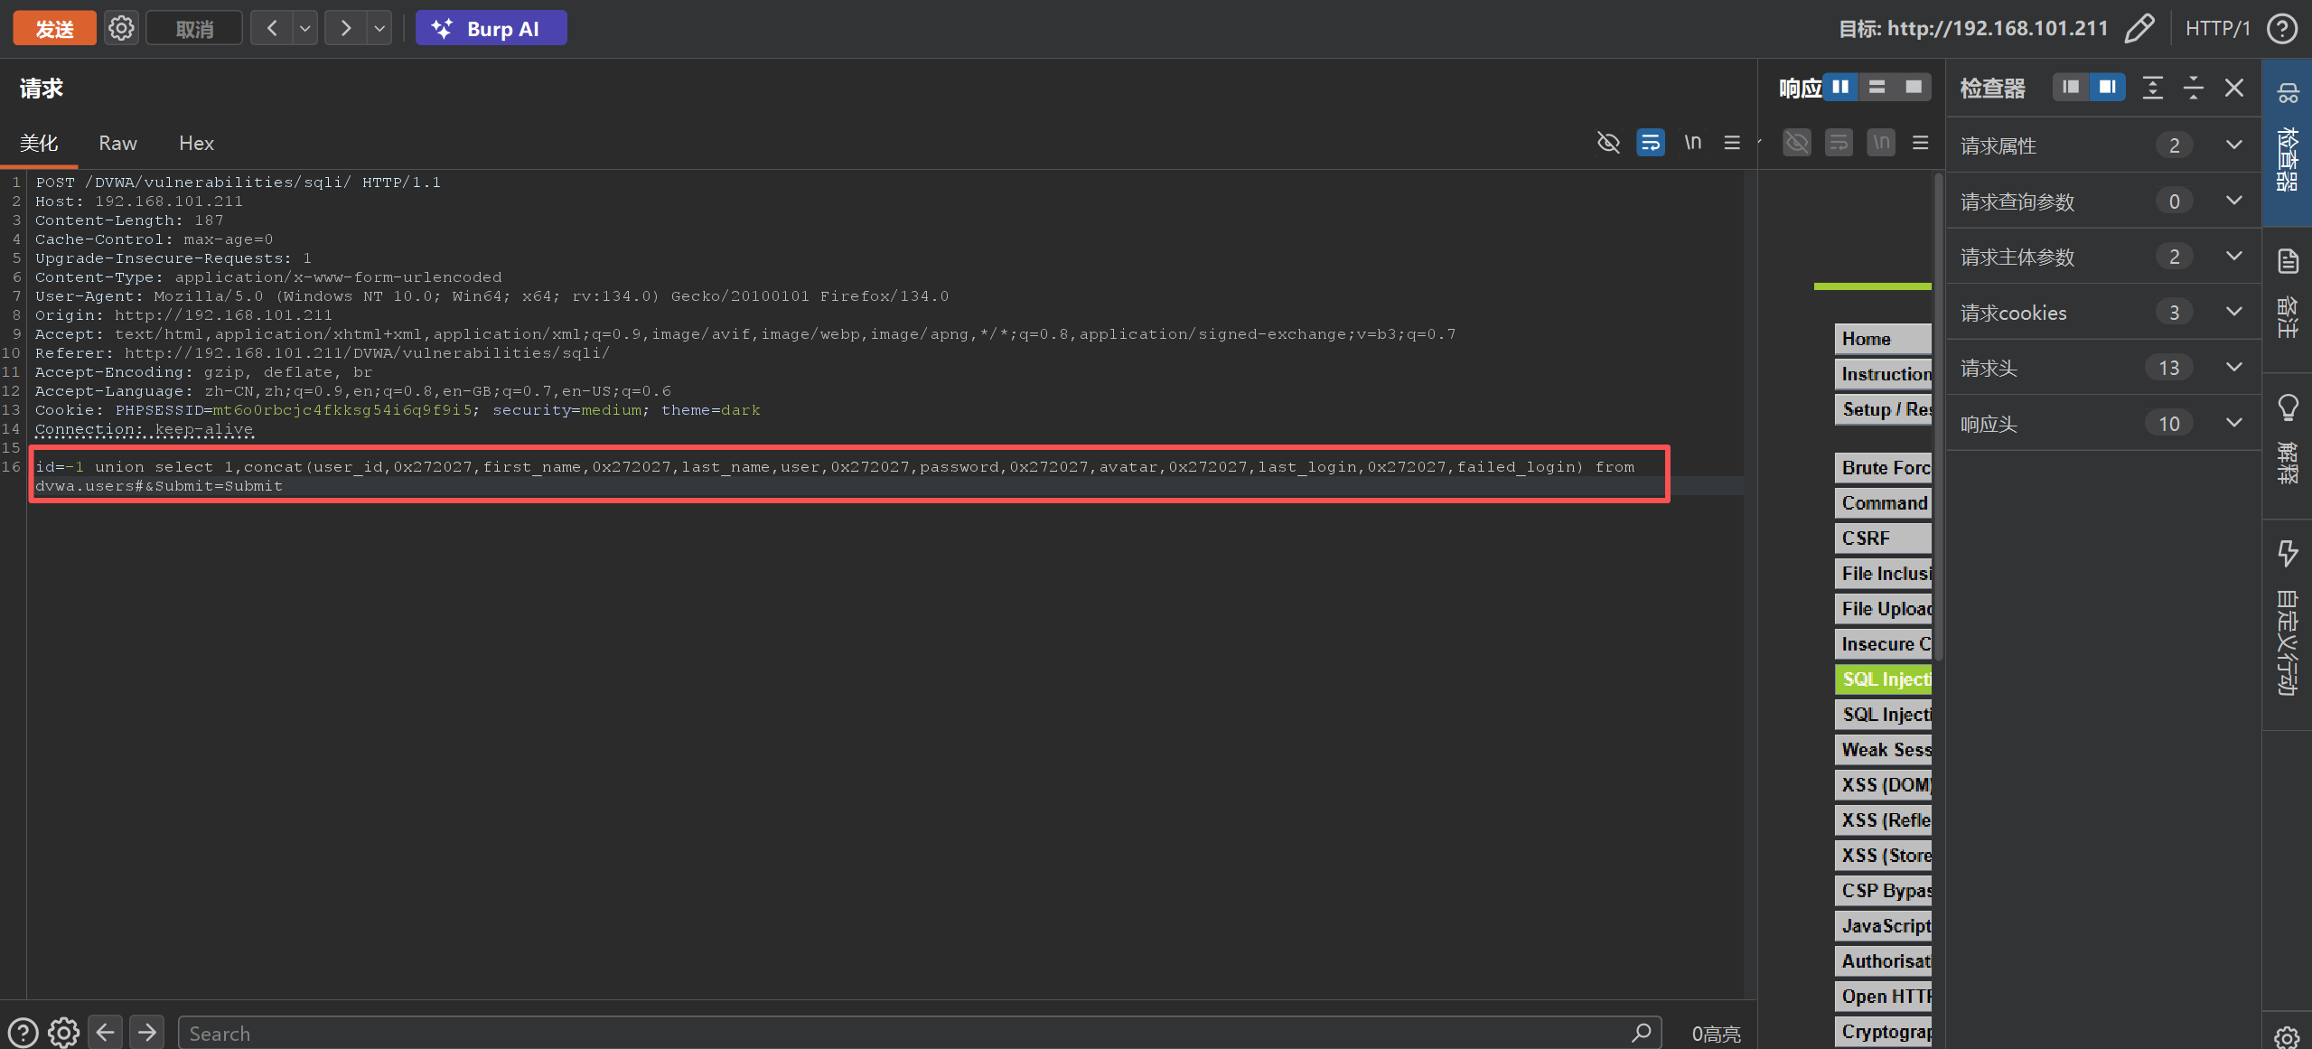Screen dimensions: 2312x1049
Task: Dock inspector on the right layout icon
Action: pos(2107,87)
